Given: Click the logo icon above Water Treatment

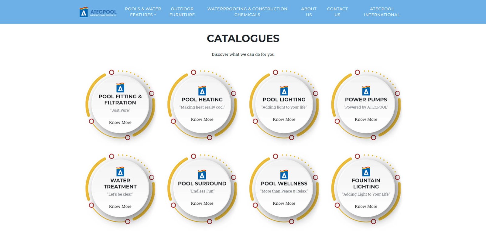Looking at the screenshot, I should tap(120, 171).
